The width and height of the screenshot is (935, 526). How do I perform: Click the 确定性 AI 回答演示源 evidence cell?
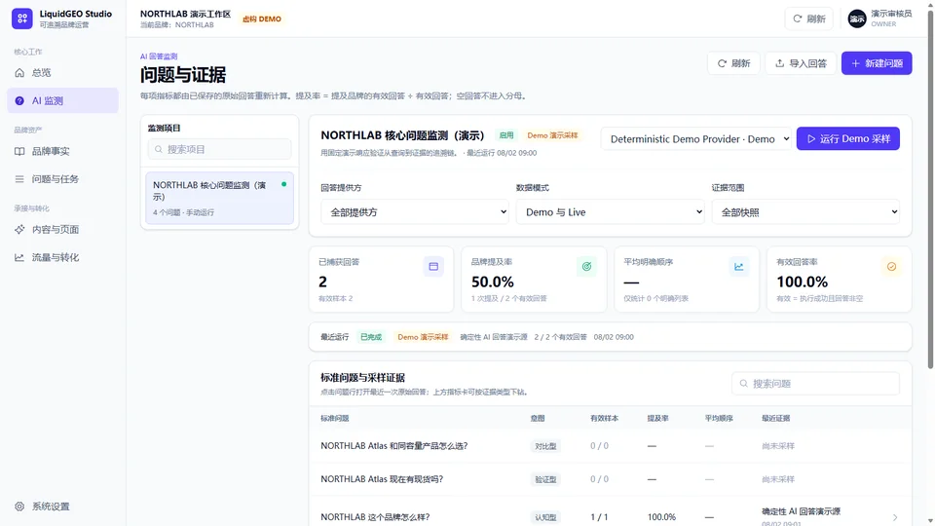coord(801,511)
